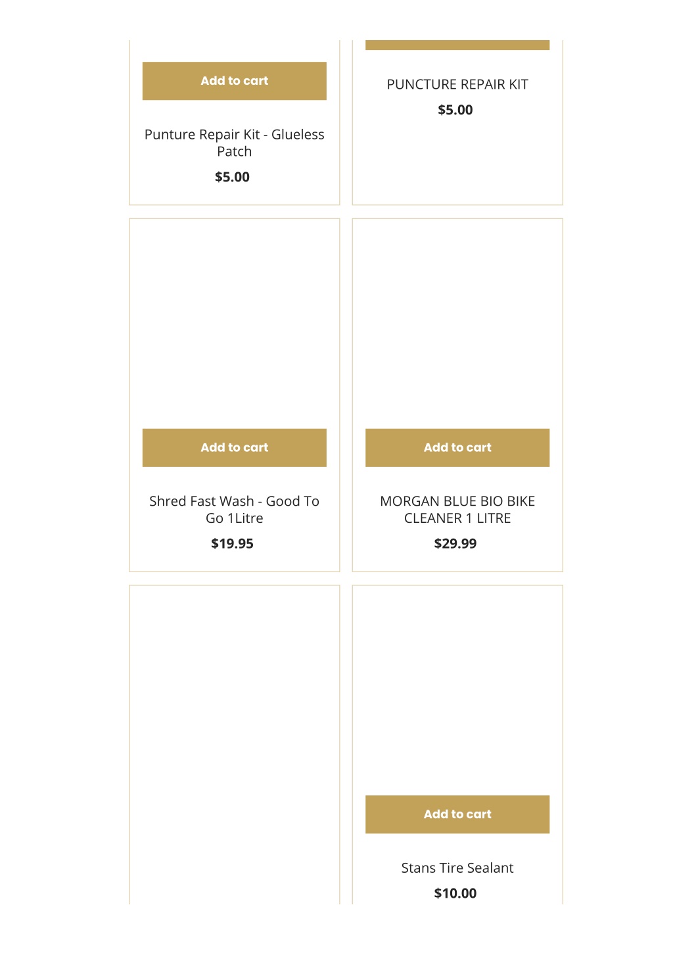Screen dimensions: 673x953
Task: Open MORGAN BLUE BIO BIKE CLEANER 1 LITRE title
Action: [x=457, y=510]
